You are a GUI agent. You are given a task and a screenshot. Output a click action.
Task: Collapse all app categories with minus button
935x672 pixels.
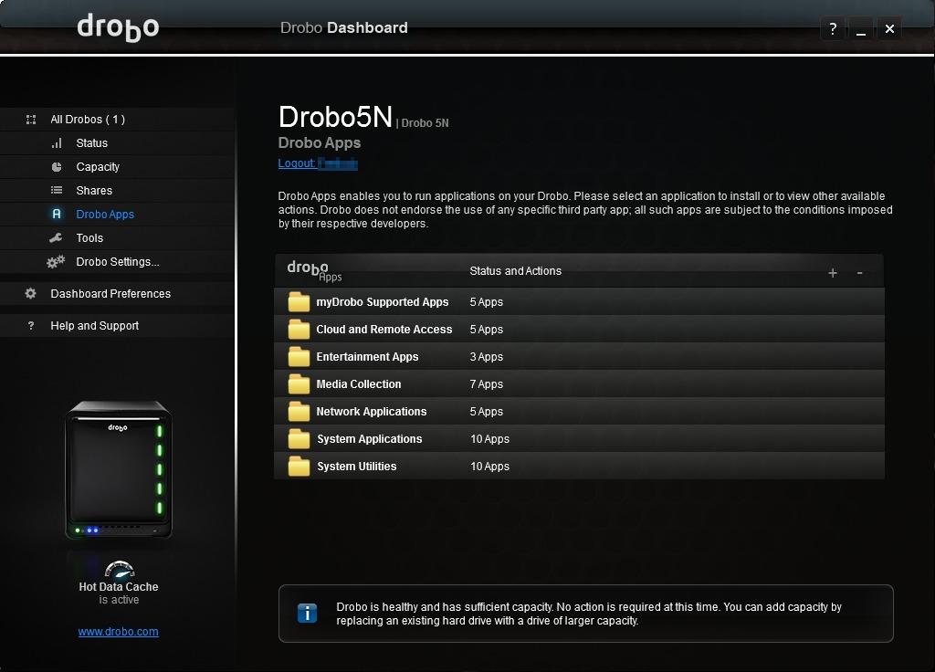859,273
